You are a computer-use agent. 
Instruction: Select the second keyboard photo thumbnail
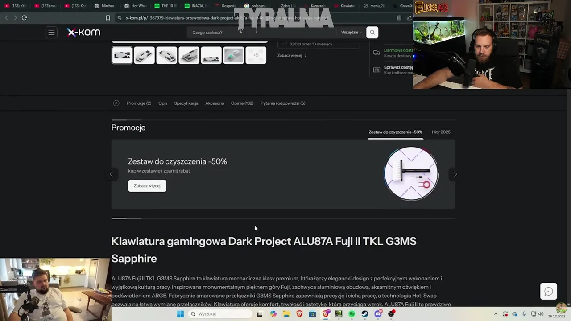click(144, 55)
